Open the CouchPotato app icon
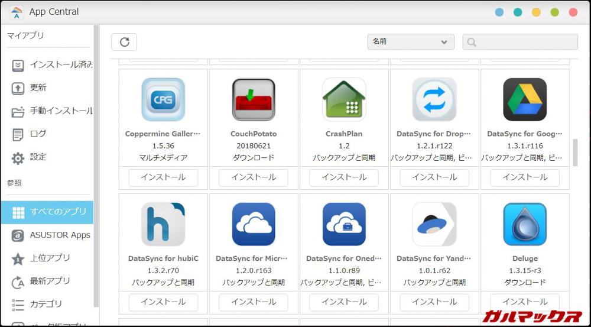This screenshot has height=327, width=591. point(254,99)
